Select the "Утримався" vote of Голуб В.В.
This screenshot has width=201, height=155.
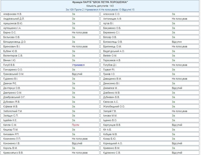pos(78,65)
